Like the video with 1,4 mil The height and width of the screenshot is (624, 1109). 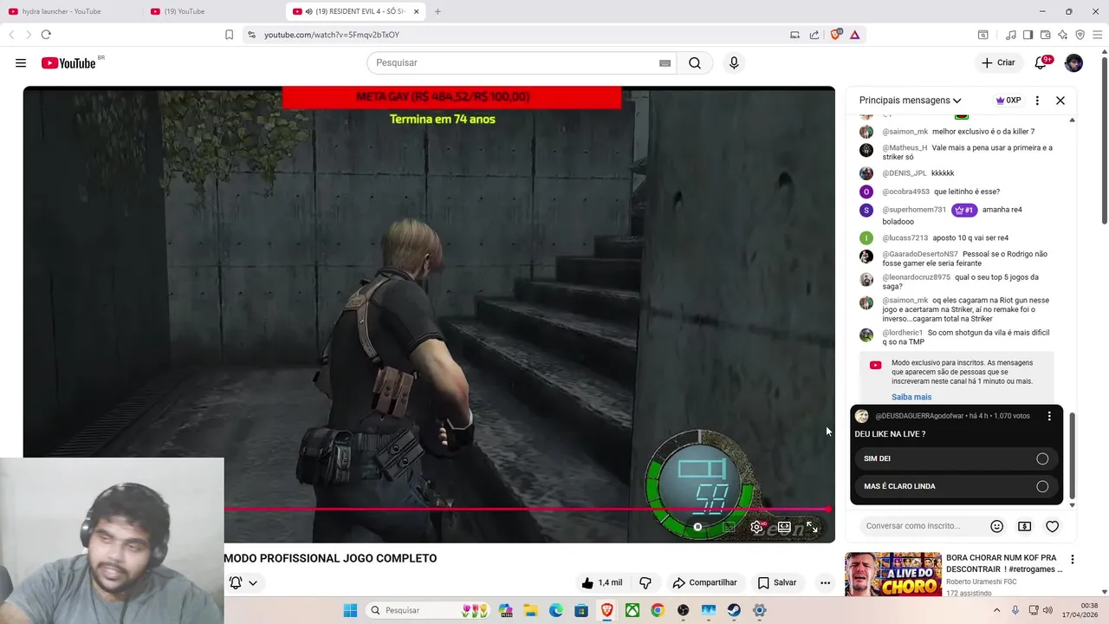602,582
